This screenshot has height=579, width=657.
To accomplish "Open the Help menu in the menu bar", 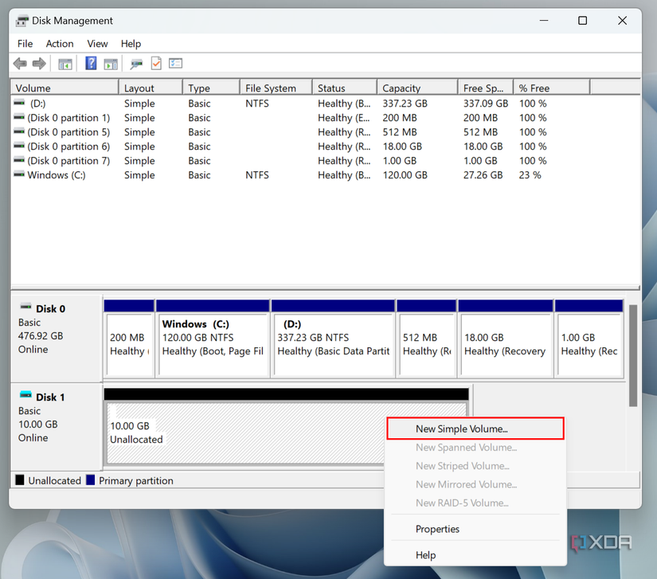I will (131, 44).
